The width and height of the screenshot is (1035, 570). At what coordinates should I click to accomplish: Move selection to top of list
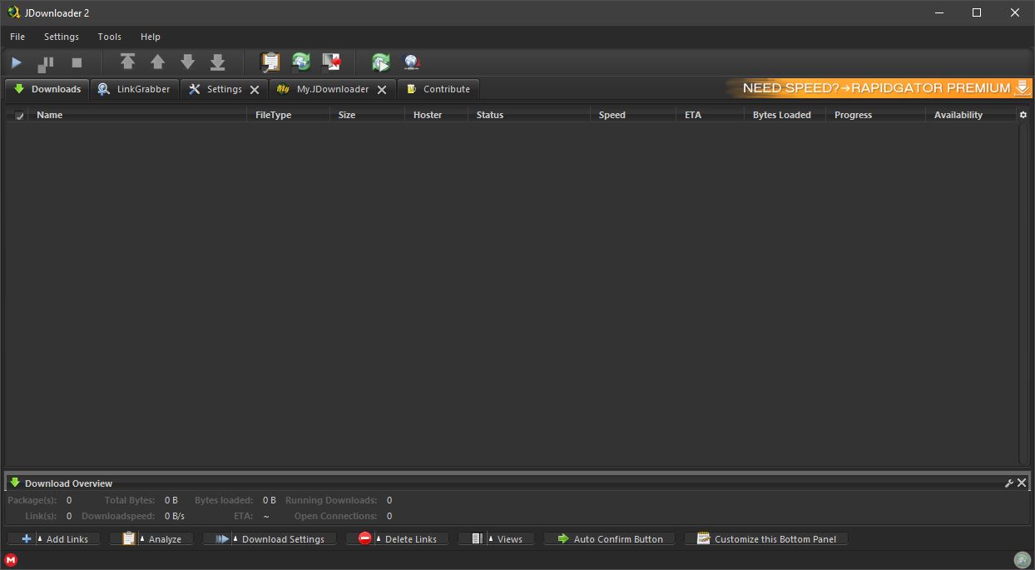[127, 62]
